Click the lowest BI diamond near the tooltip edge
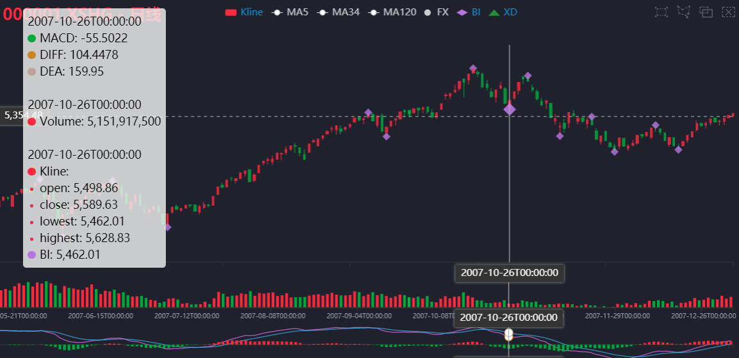The height and width of the screenshot is (358, 739). click(x=168, y=227)
